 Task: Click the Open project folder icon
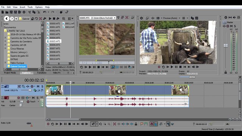click(x=7, y=12)
